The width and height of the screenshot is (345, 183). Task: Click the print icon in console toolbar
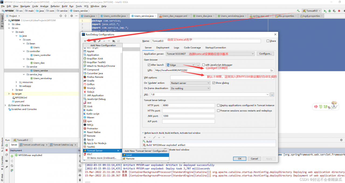(x=80, y=175)
